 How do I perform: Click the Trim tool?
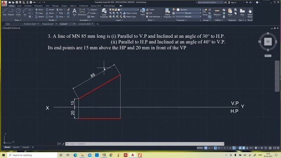tap(60, 10)
